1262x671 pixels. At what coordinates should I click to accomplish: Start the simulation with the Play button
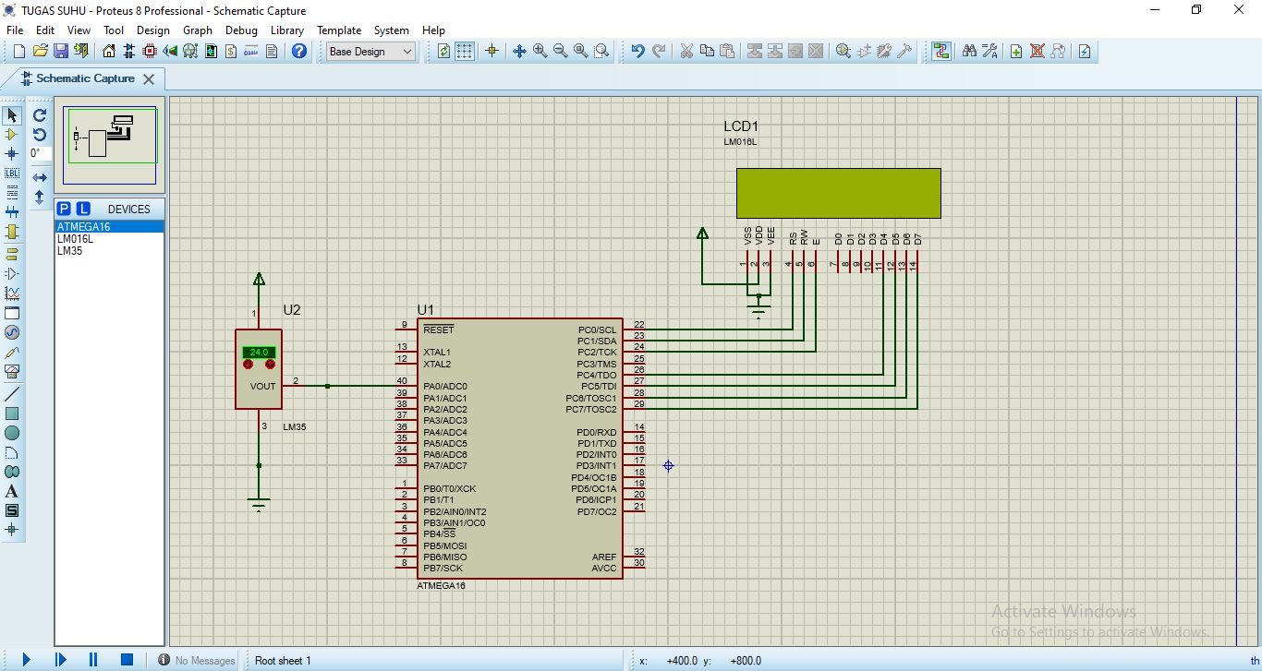click(26, 660)
